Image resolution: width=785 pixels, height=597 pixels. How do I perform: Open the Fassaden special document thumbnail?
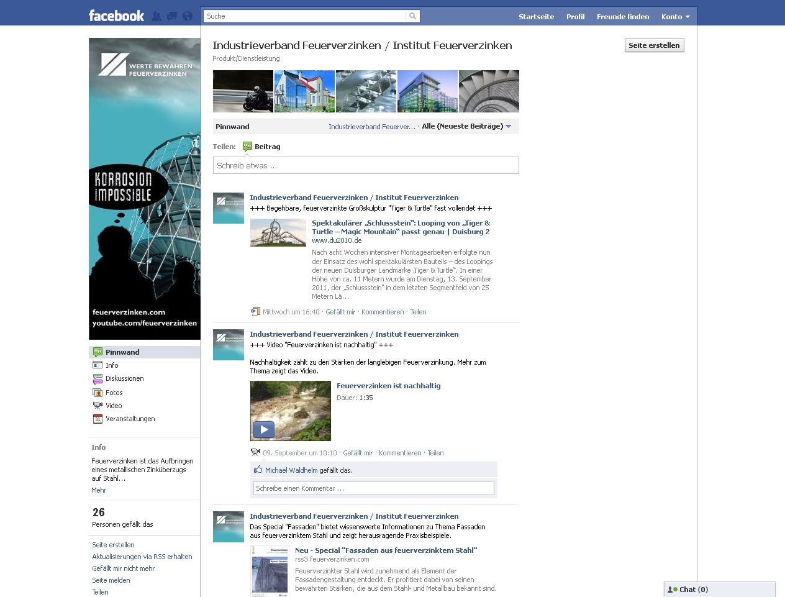[270, 571]
